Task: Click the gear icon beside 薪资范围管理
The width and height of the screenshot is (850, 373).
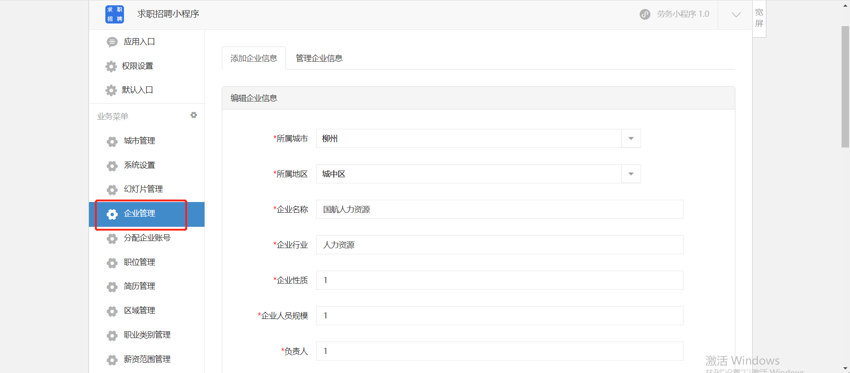Action: click(112, 360)
